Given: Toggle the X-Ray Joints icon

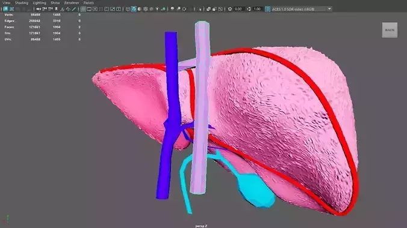Looking at the screenshot, I should (220, 9).
